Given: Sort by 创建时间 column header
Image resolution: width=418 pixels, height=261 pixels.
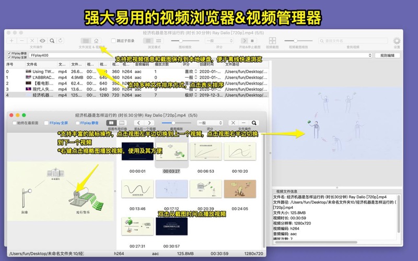Looking at the screenshot, I should coord(211,64).
